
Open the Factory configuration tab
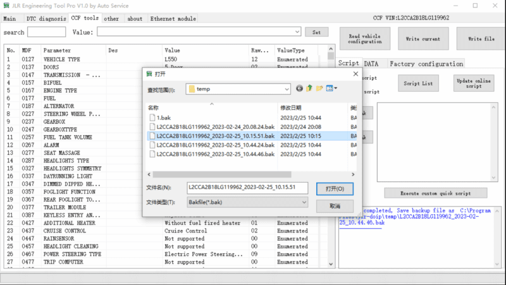click(x=426, y=64)
